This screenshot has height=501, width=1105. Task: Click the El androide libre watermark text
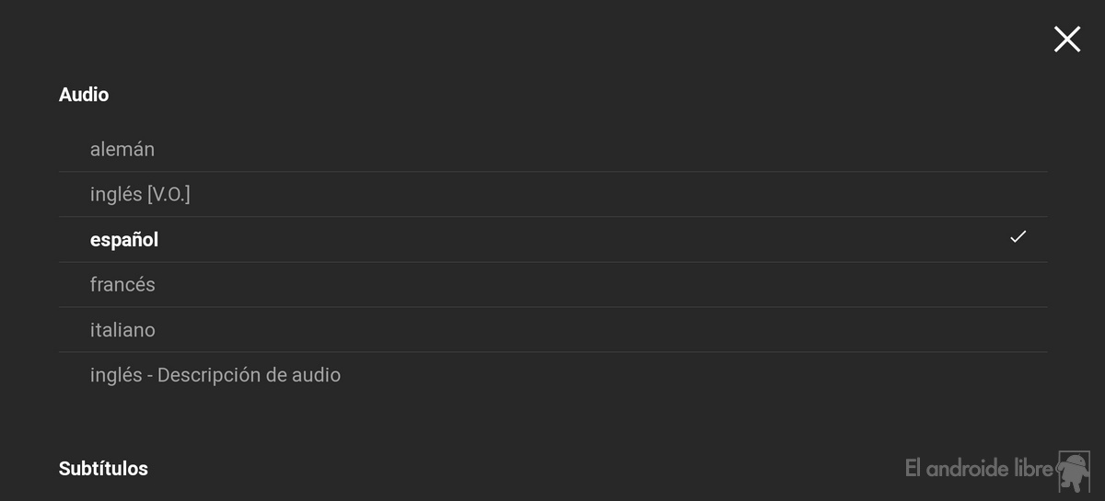click(979, 468)
